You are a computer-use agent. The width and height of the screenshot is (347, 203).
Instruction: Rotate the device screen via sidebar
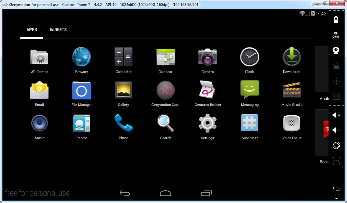336,145
